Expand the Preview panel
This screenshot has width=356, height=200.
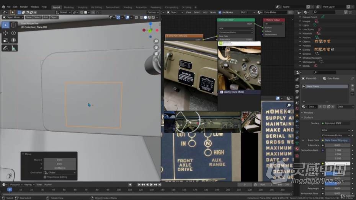(308, 112)
